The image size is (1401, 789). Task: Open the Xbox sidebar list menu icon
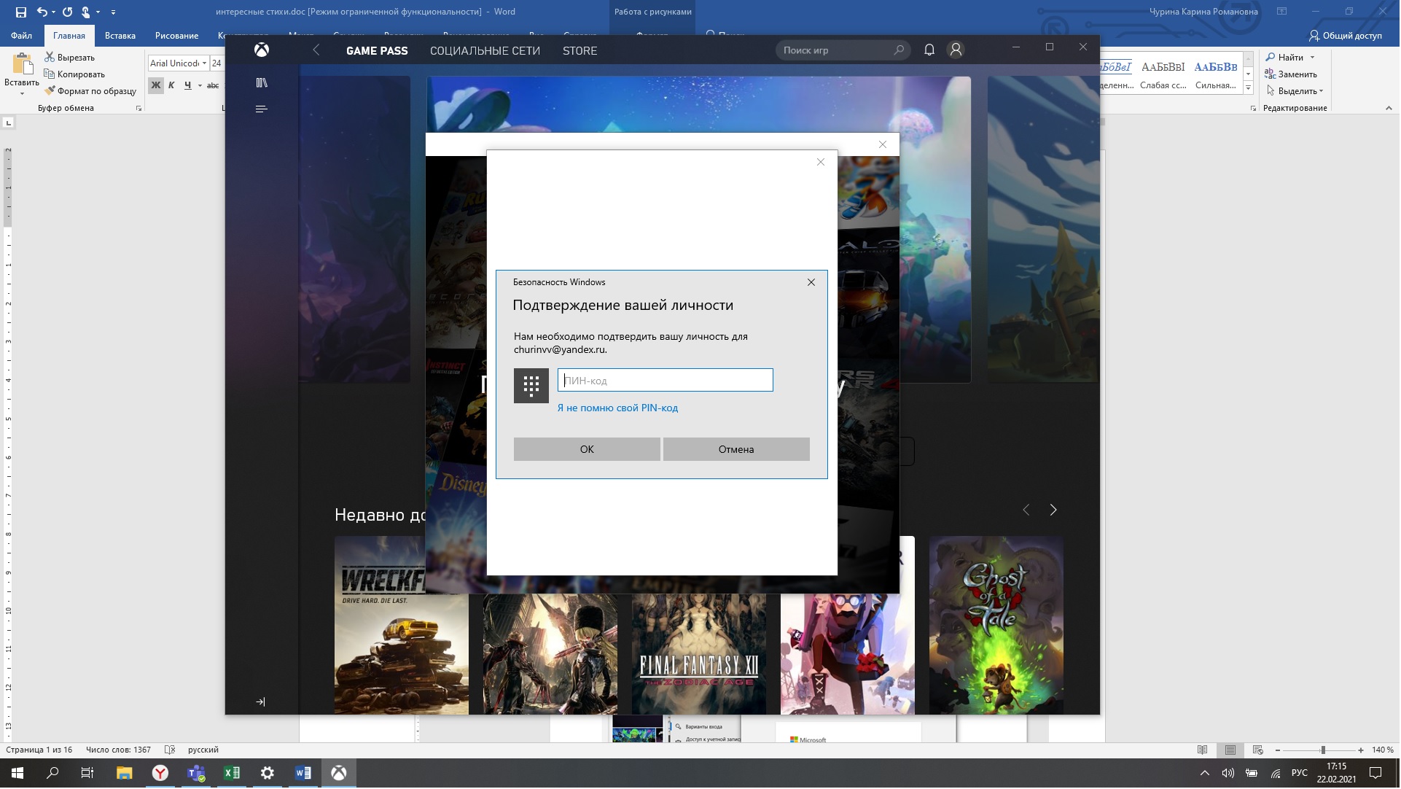[x=262, y=109]
